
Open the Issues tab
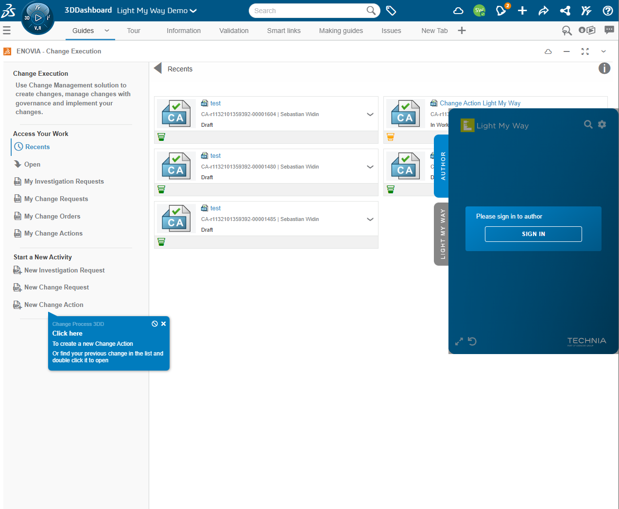tap(391, 31)
